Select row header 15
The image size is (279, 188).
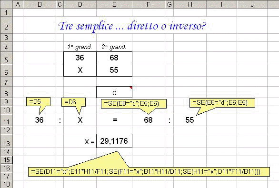(6, 160)
